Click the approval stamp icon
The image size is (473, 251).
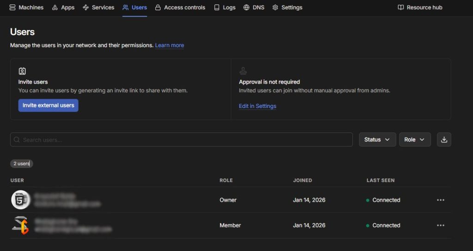[x=243, y=71]
